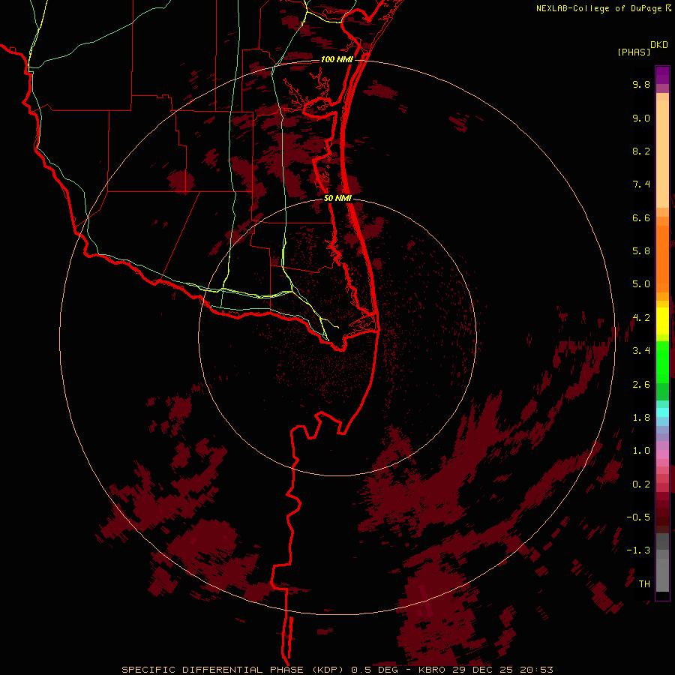Click the 7.4 value on the color scale
The height and width of the screenshot is (675, 675).
pyautogui.click(x=641, y=184)
